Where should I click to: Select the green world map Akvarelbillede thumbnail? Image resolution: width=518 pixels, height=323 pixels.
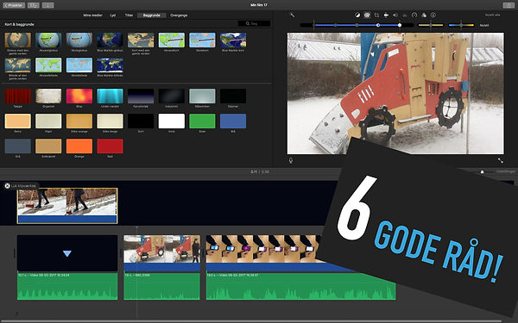tap(48, 65)
